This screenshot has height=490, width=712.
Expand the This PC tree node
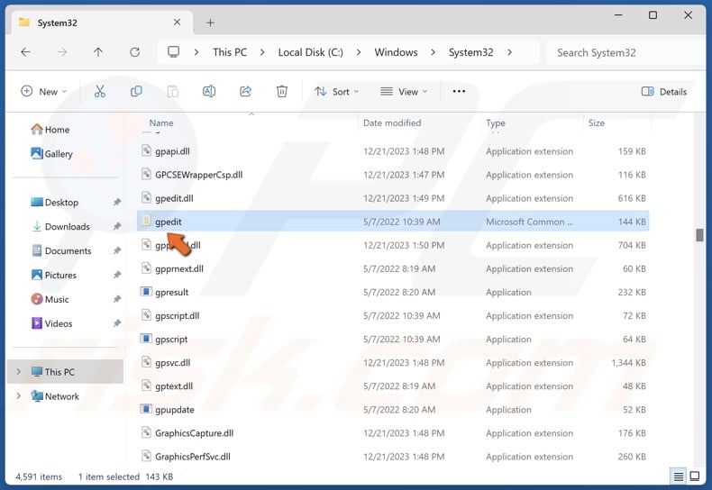pyautogui.click(x=18, y=372)
